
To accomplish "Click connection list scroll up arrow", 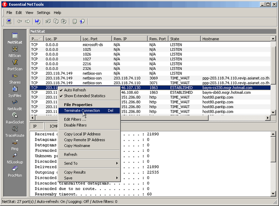I will [273, 38].
